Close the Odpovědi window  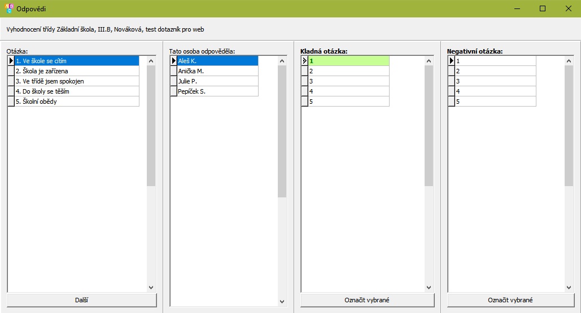(x=569, y=8)
